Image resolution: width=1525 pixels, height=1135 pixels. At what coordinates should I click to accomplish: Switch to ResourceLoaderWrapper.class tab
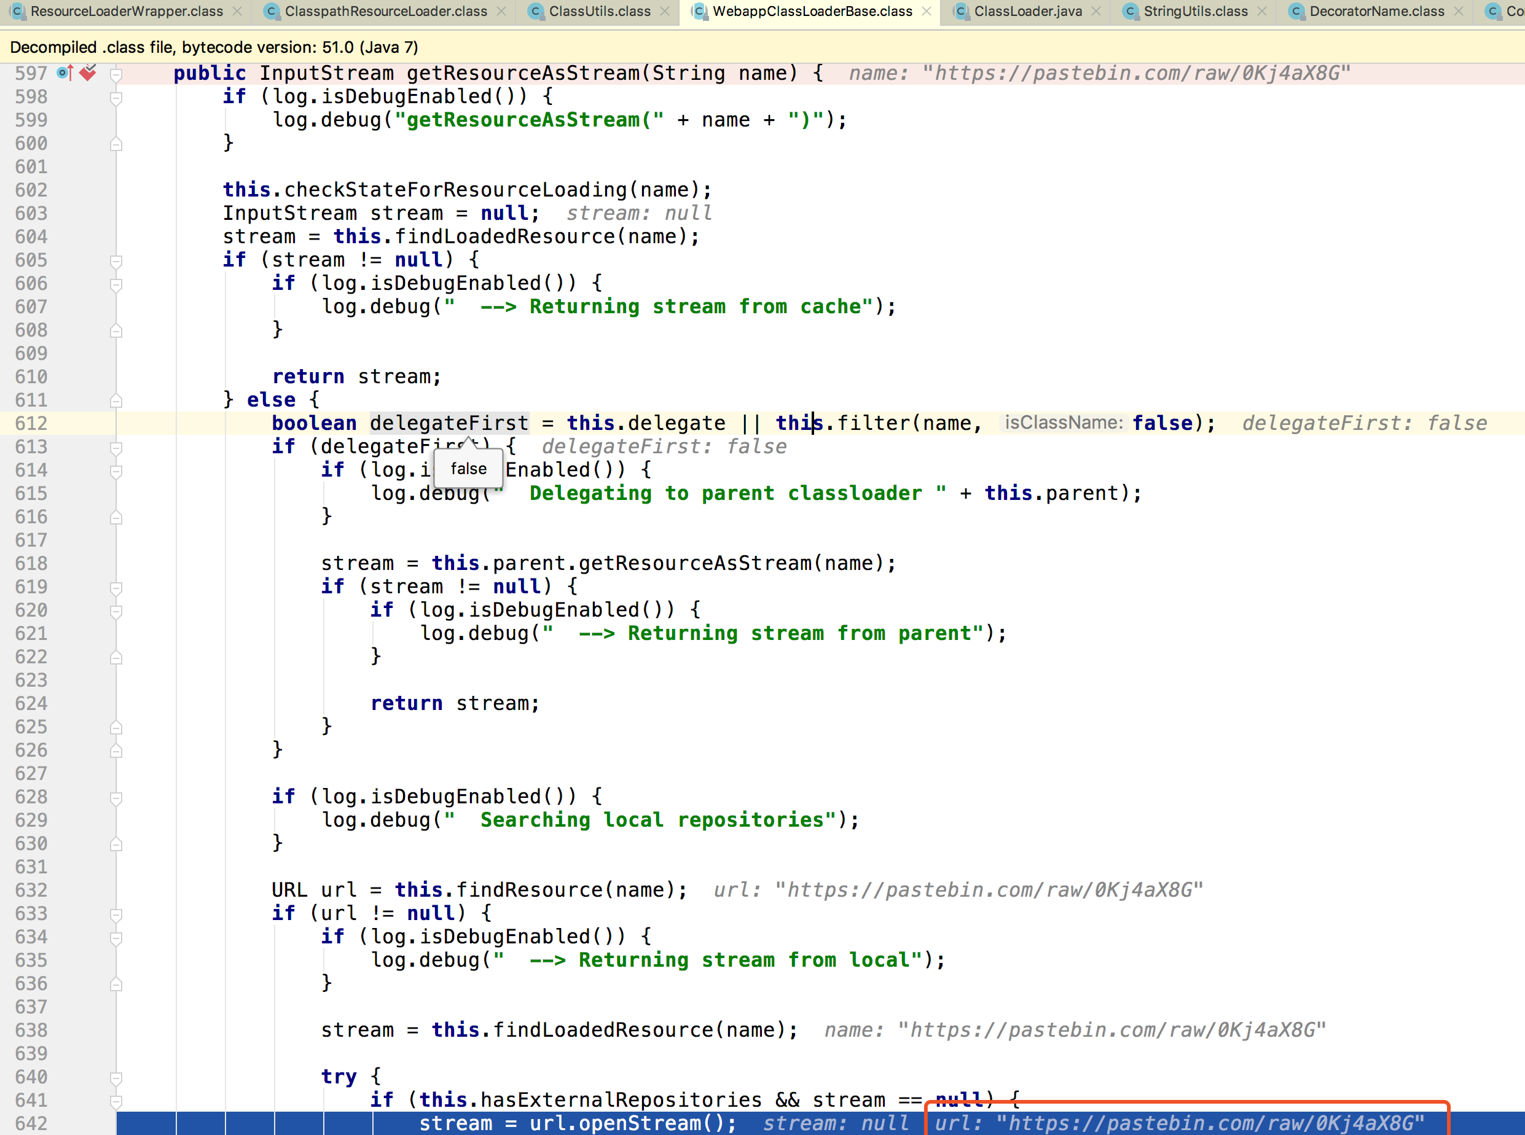[127, 12]
